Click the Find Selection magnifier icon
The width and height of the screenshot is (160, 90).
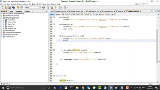pos(74,14)
